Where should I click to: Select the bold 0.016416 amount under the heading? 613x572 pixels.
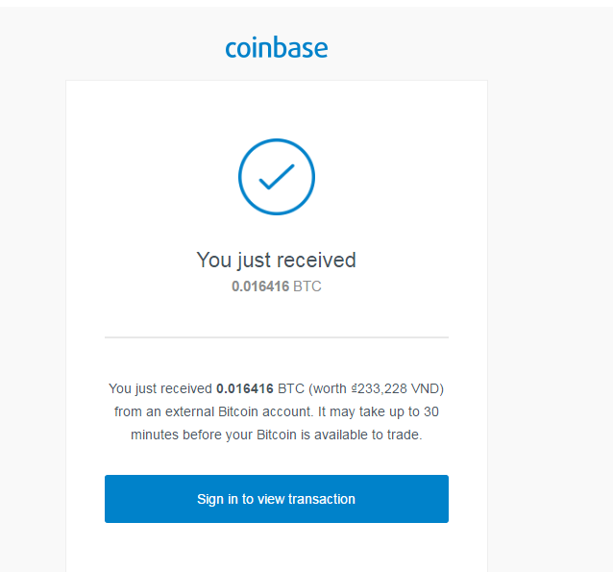(259, 286)
